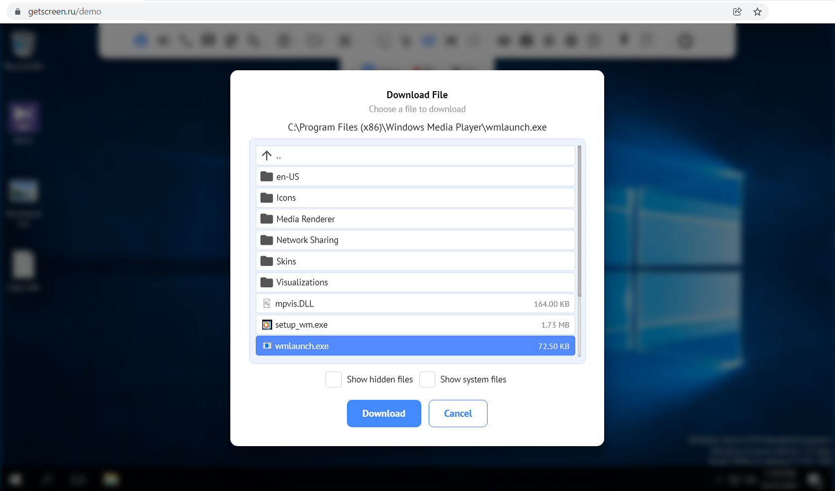The width and height of the screenshot is (835, 491).
Task: Enable Show system files checkbox
Action: point(427,379)
